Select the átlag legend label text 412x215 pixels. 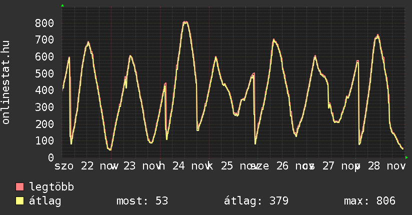[45, 201]
